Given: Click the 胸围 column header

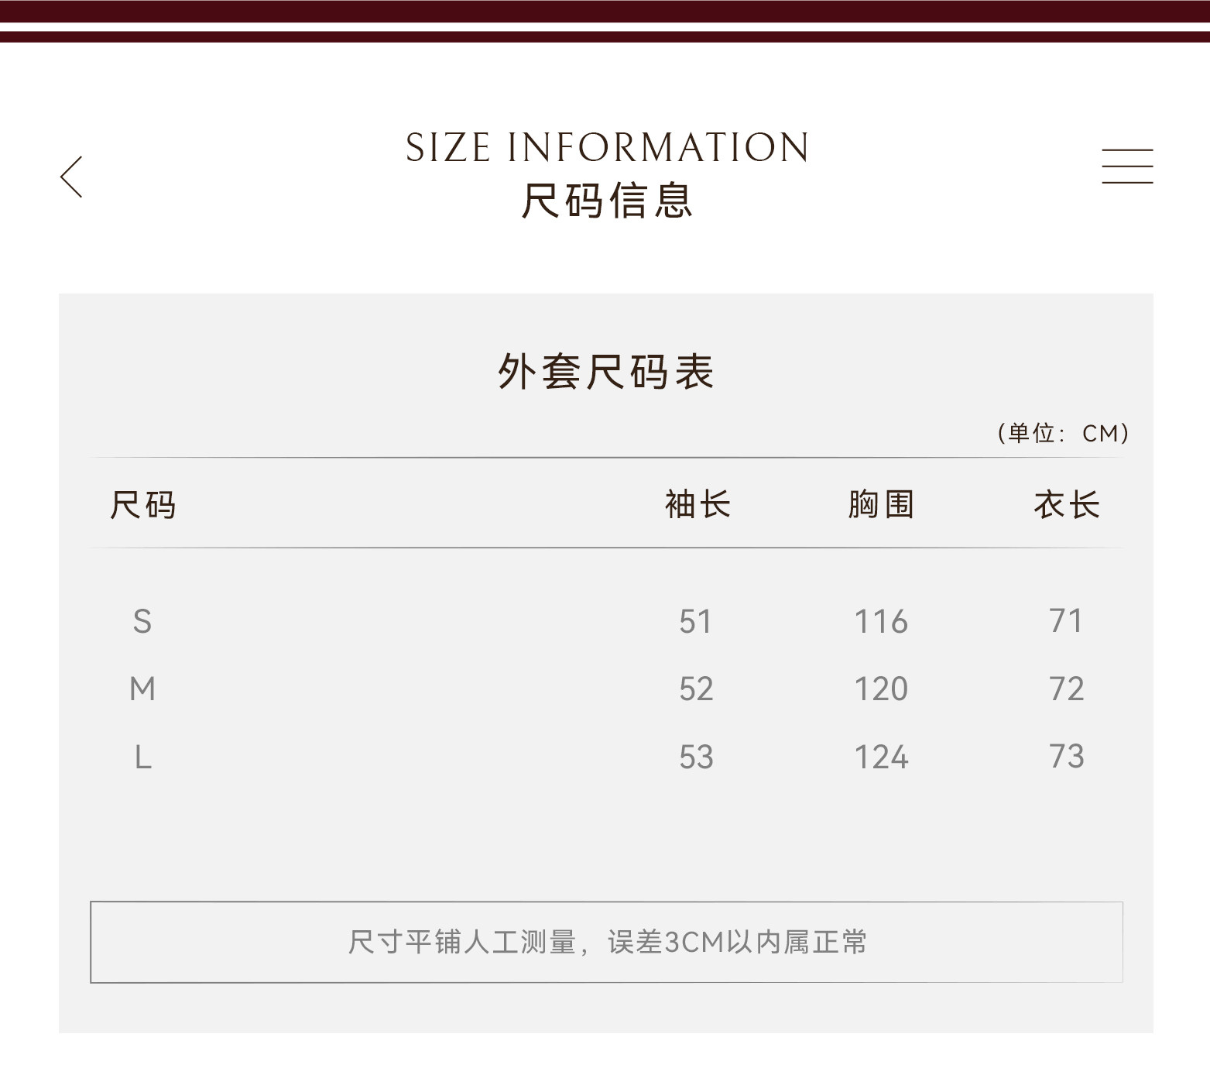Looking at the screenshot, I should (x=881, y=505).
